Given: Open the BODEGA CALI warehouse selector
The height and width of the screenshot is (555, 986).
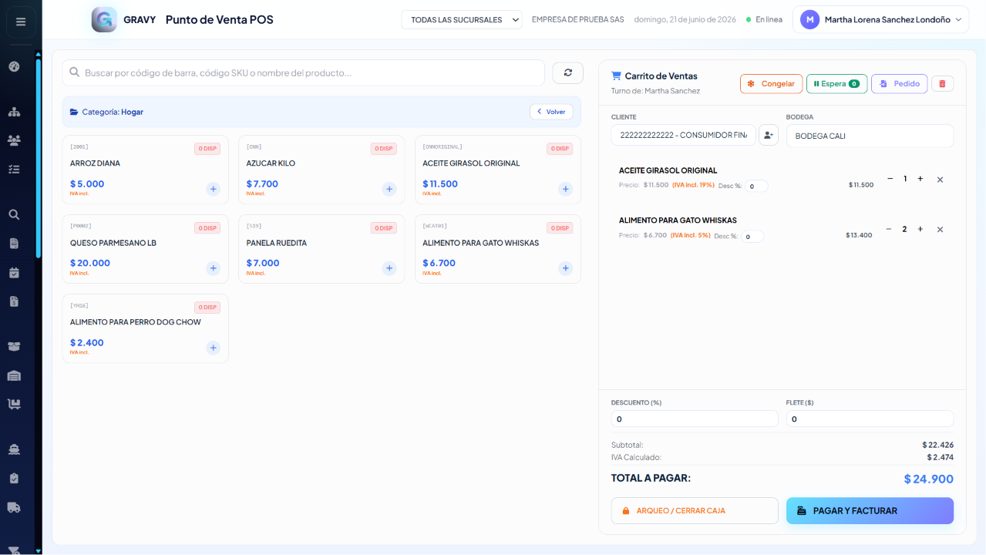Looking at the screenshot, I should (x=870, y=136).
